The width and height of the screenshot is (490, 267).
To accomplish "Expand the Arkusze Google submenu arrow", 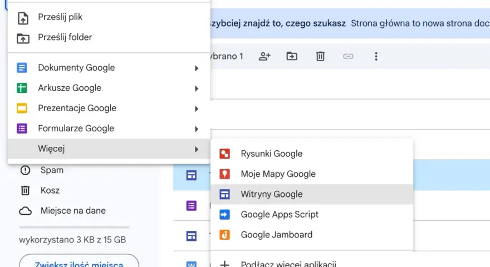I will pos(197,88).
